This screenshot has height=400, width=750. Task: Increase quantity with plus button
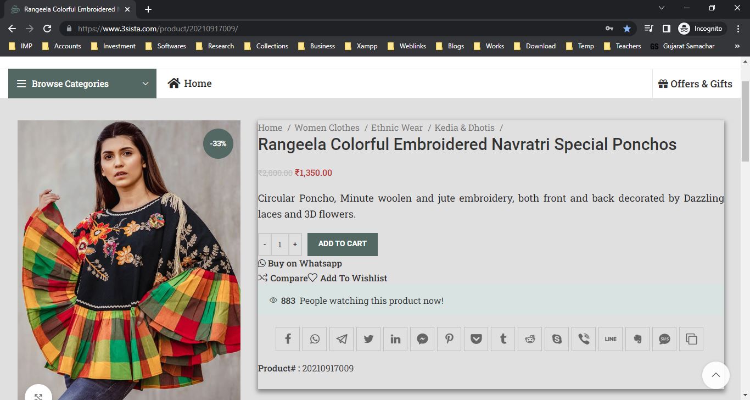[295, 245]
